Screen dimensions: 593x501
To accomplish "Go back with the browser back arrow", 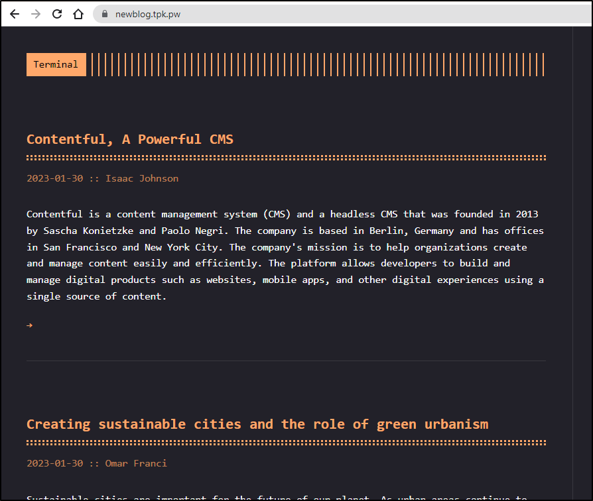I will click(x=15, y=15).
